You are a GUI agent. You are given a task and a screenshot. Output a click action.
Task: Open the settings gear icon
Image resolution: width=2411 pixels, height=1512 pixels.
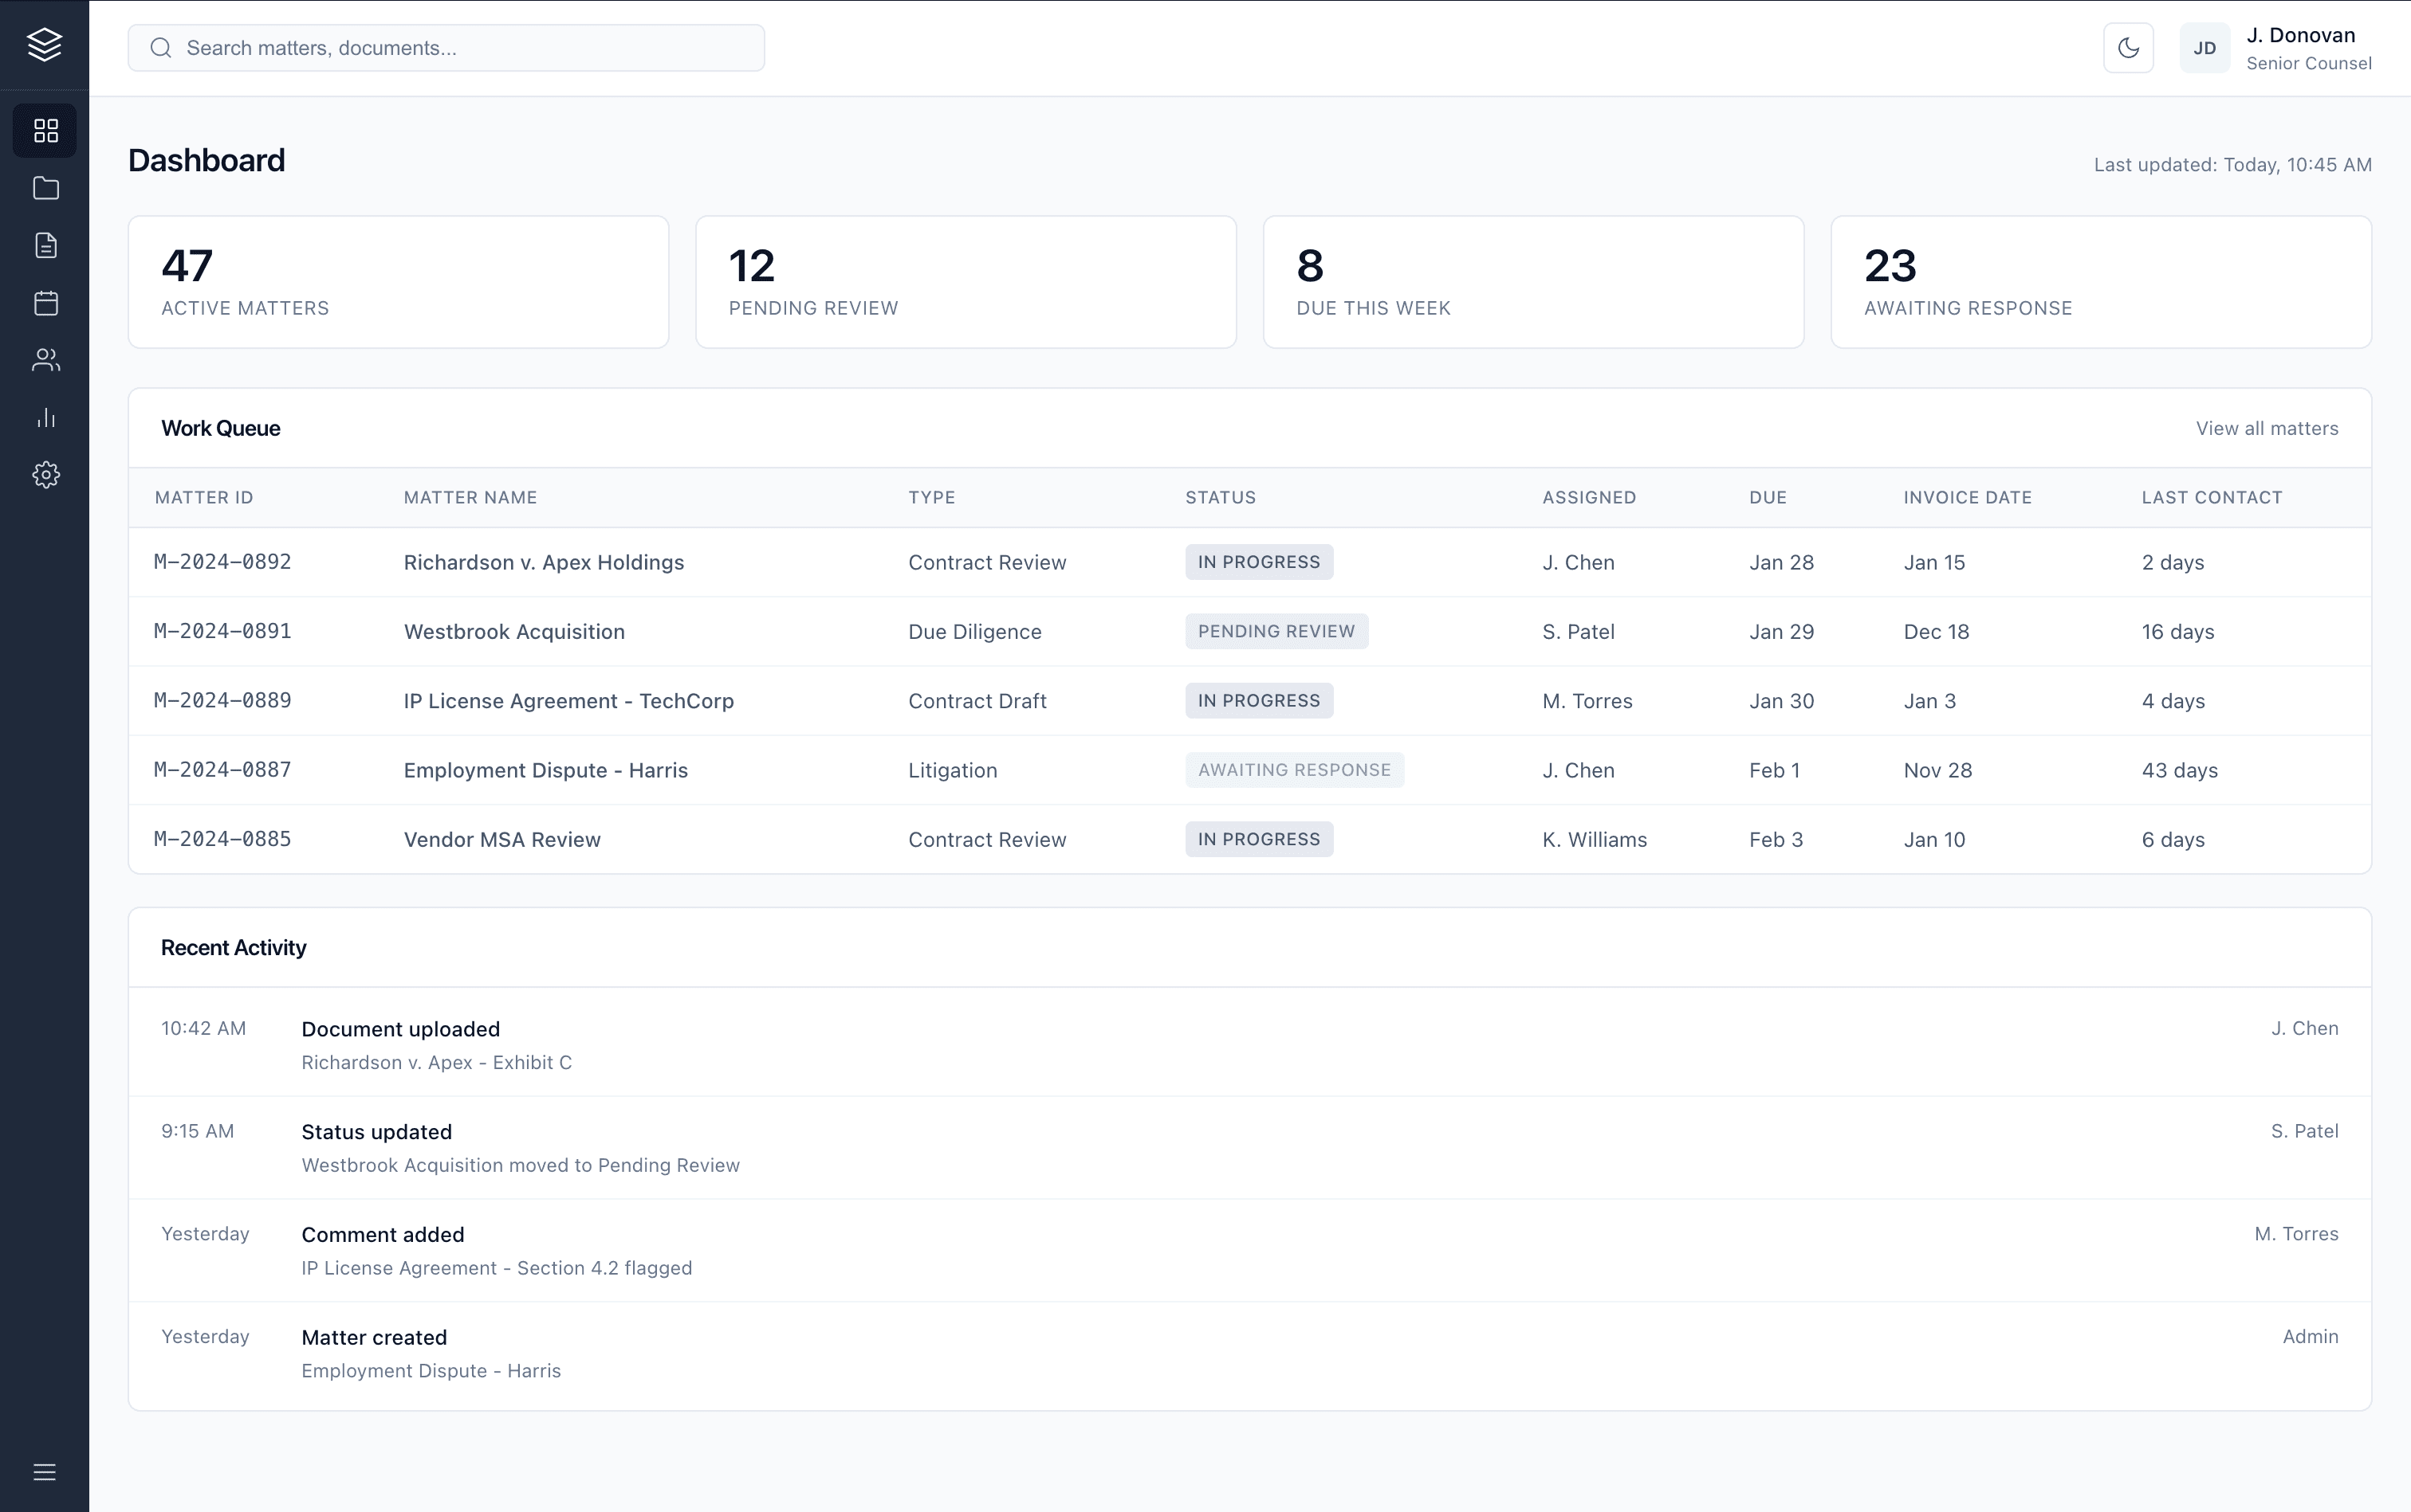click(45, 475)
